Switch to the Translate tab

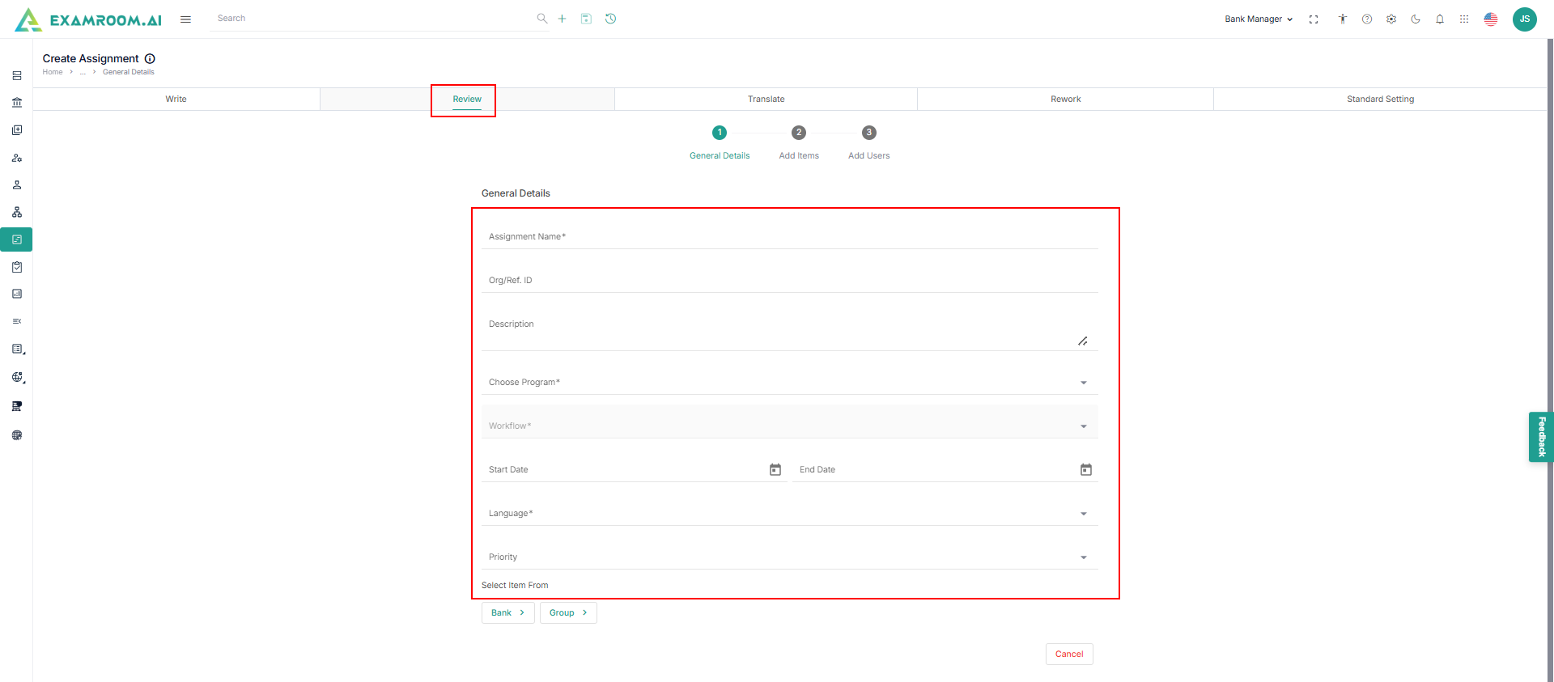(x=766, y=99)
